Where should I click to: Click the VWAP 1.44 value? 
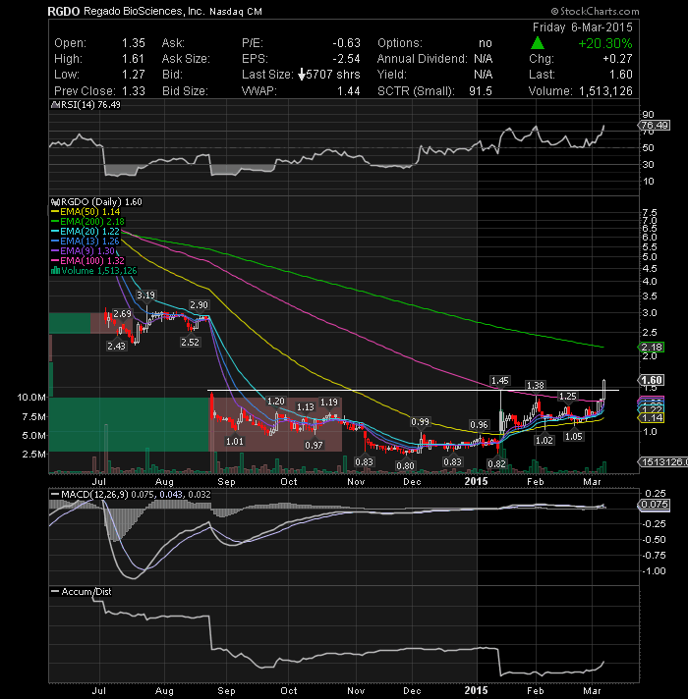[x=349, y=91]
